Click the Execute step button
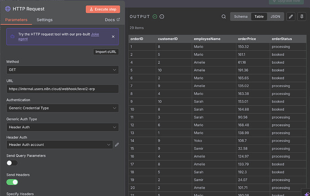The width and height of the screenshot is (310, 196). (103, 9)
